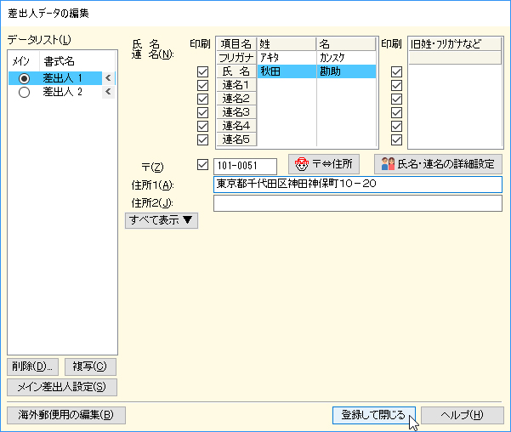Select 差出人 2 radio button
Image resolution: width=511 pixels, height=432 pixels.
(x=24, y=92)
